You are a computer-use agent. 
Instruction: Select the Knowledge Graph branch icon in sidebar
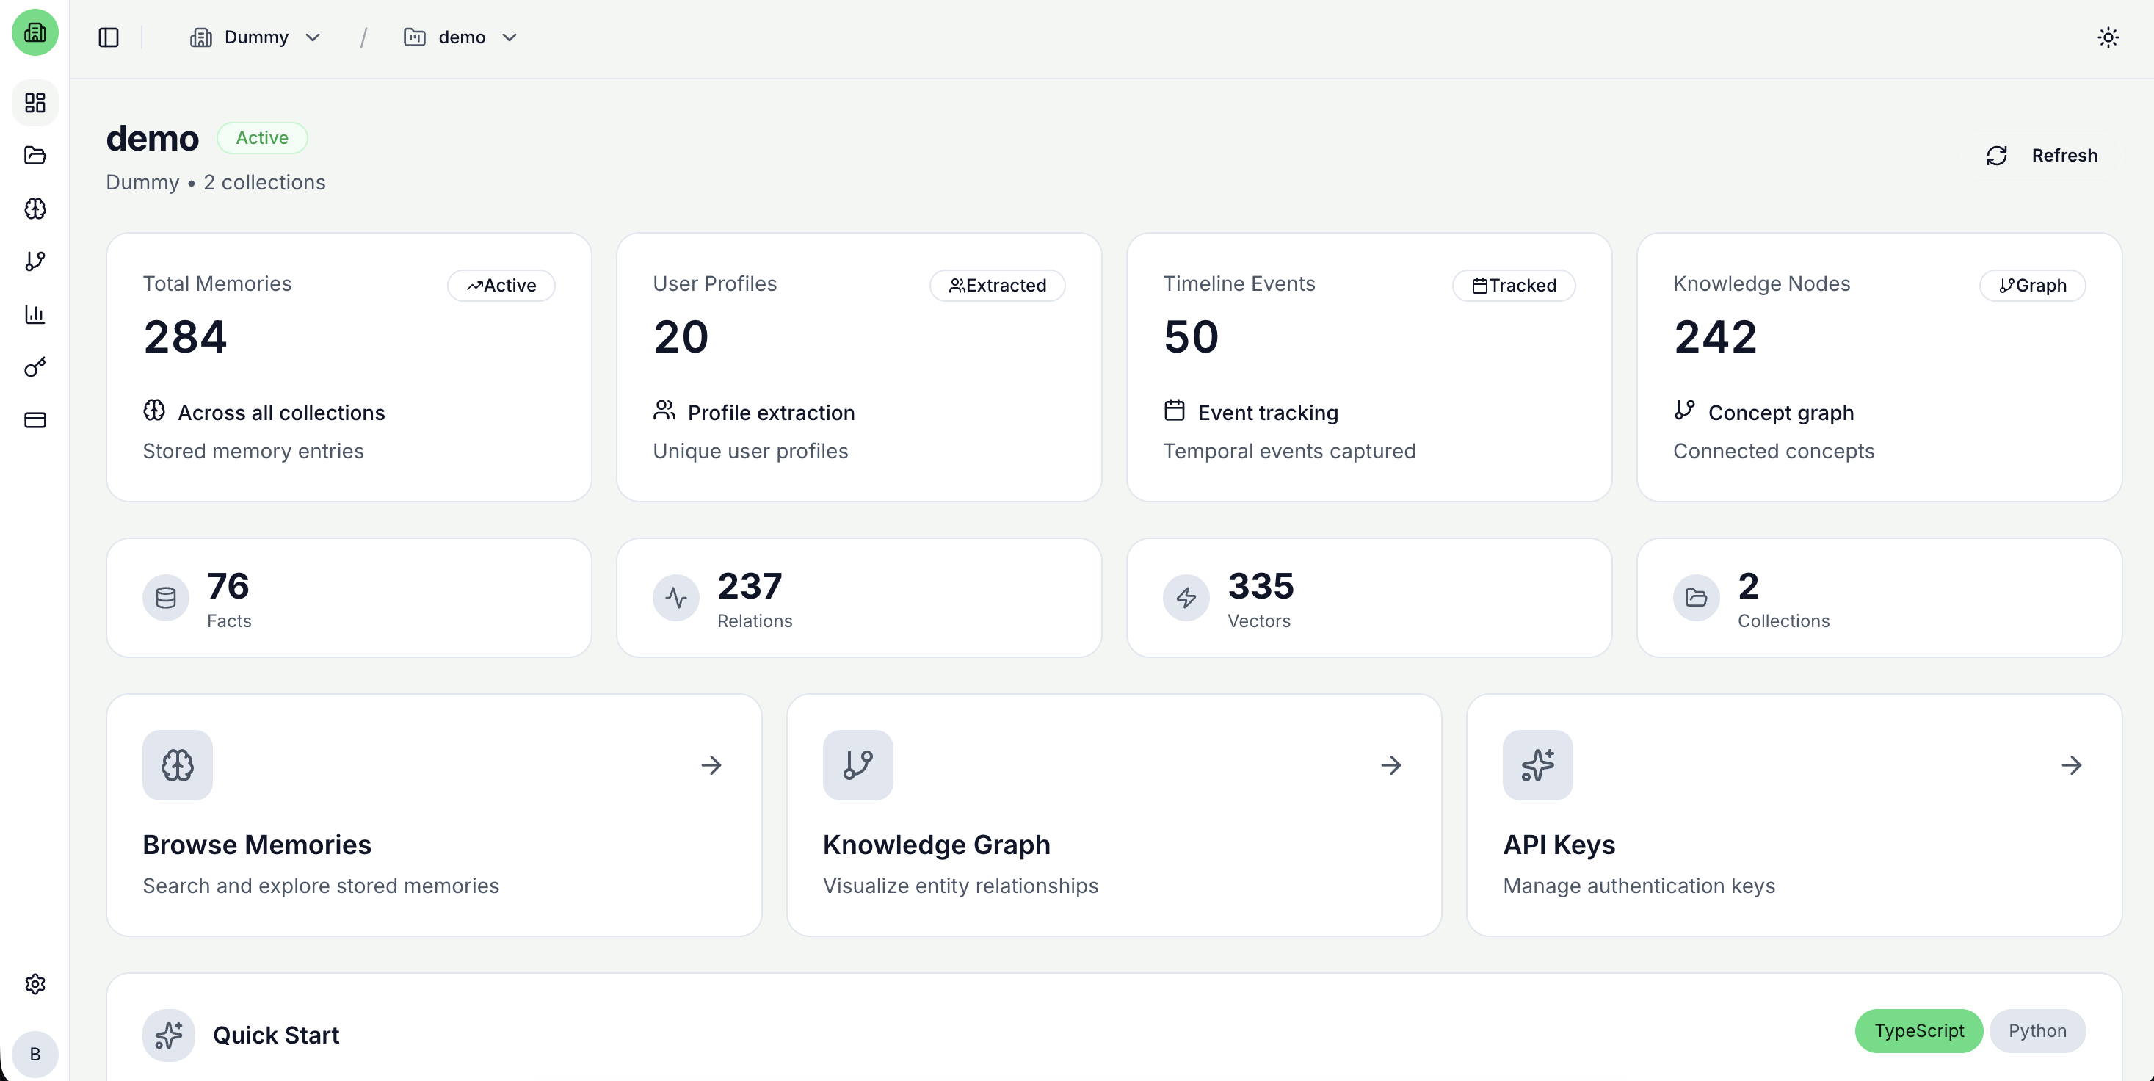tap(35, 261)
